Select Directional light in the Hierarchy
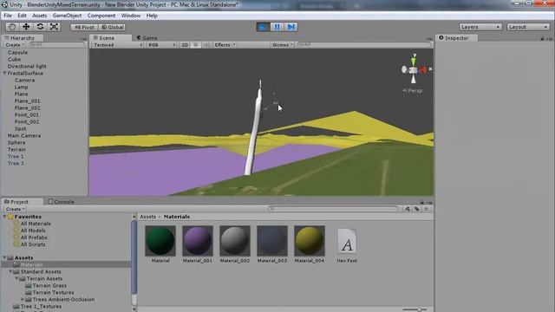 tap(27, 66)
